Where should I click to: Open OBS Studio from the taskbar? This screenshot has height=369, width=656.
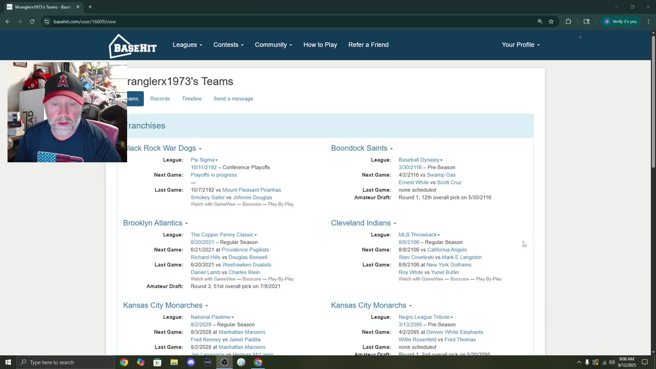[224, 362]
